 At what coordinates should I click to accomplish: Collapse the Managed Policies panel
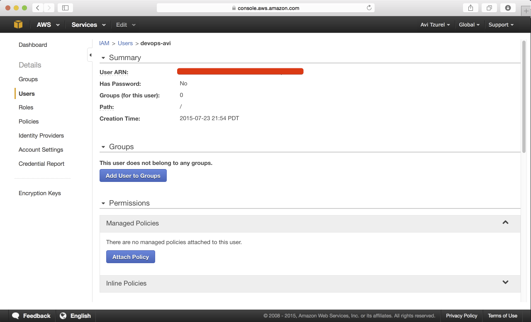pos(505,223)
